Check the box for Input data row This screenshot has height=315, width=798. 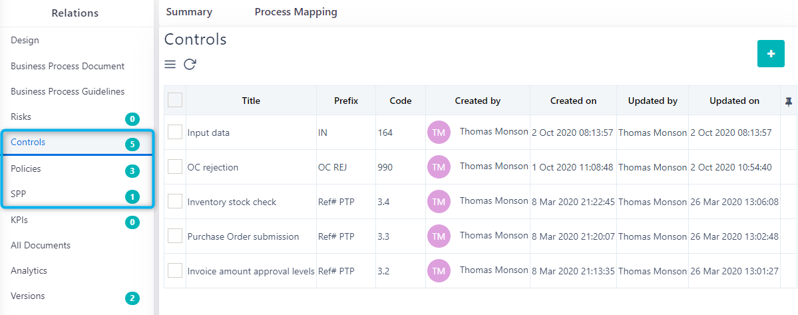point(175,133)
